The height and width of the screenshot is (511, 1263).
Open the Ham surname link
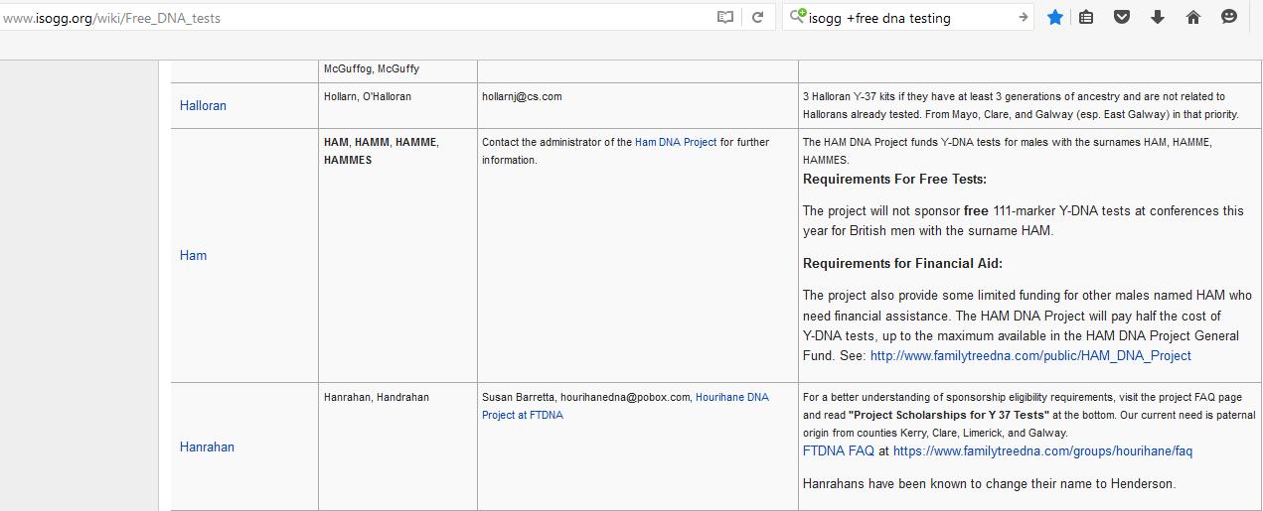pos(193,255)
